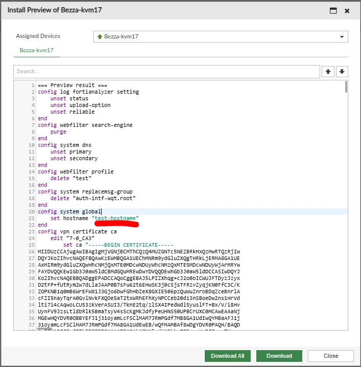This screenshot has width=361, height=367.
Task: Click the Close button
Action: click(x=331, y=356)
